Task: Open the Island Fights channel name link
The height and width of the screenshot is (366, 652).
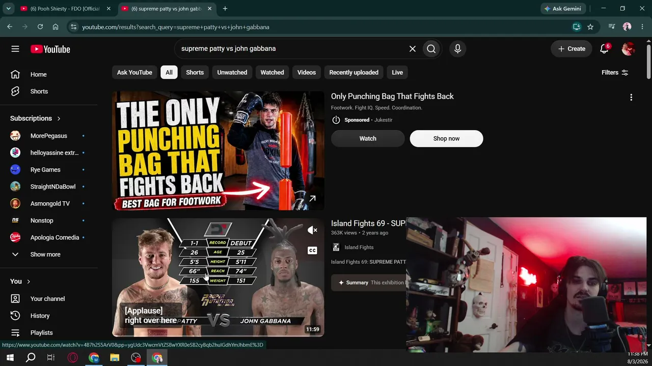Action: pyautogui.click(x=359, y=248)
